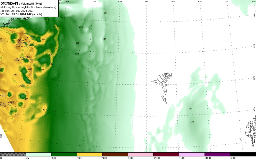This screenshot has width=256, height=160.
Task: Click the map value '559'
Action: click(x=15, y=75)
